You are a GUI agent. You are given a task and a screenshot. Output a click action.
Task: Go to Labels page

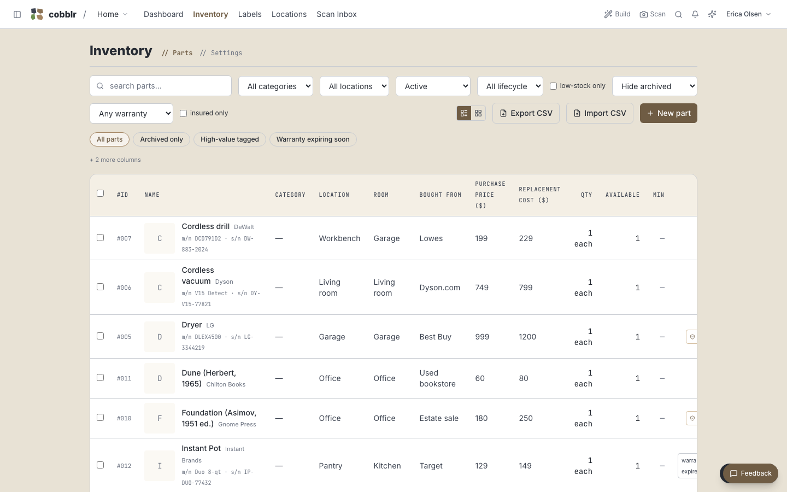[250, 14]
